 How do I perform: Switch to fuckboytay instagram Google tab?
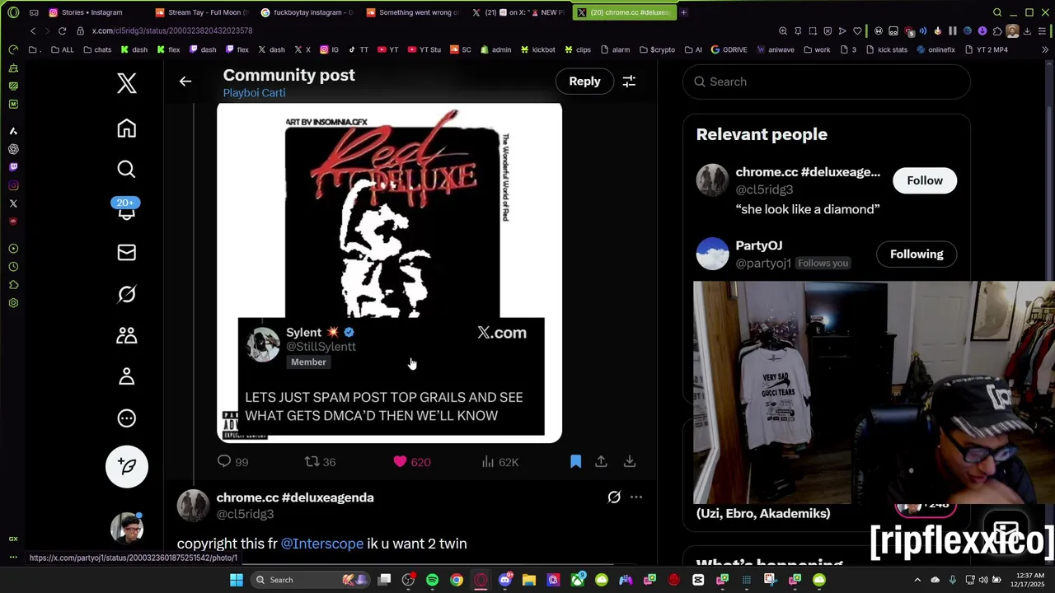[x=307, y=12]
